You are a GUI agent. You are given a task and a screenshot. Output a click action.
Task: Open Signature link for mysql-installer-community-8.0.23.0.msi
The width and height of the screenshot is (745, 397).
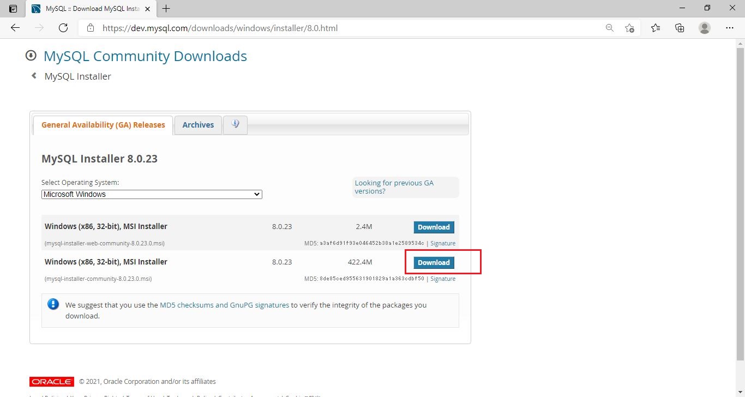(x=443, y=279)
